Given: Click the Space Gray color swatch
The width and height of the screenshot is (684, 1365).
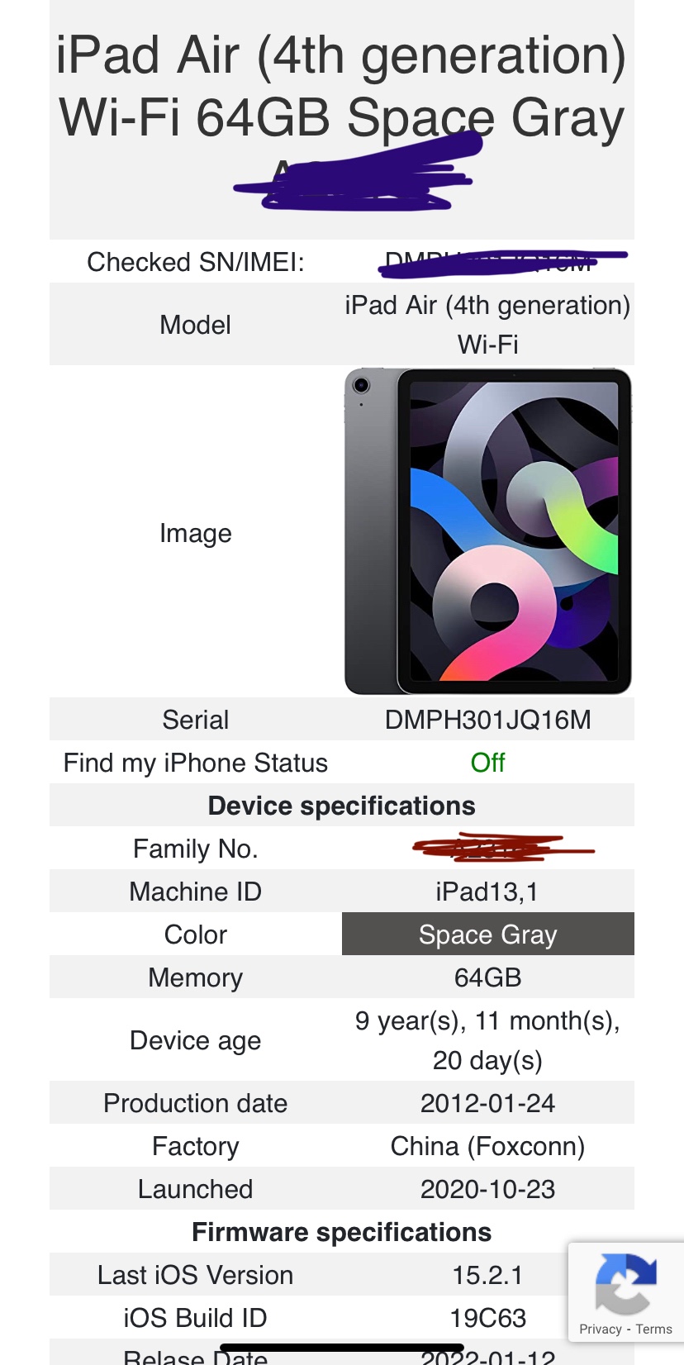Looking at the screenshot, I should click(488, 934).
